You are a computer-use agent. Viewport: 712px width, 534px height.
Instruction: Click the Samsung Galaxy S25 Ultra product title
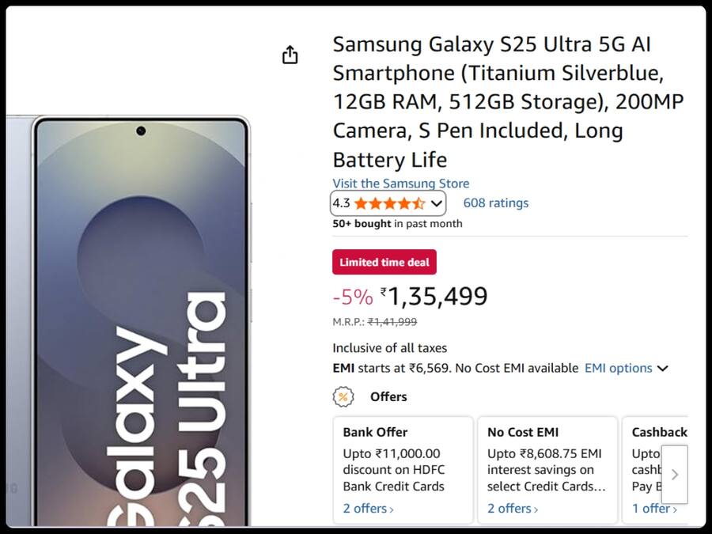point(506,101)
